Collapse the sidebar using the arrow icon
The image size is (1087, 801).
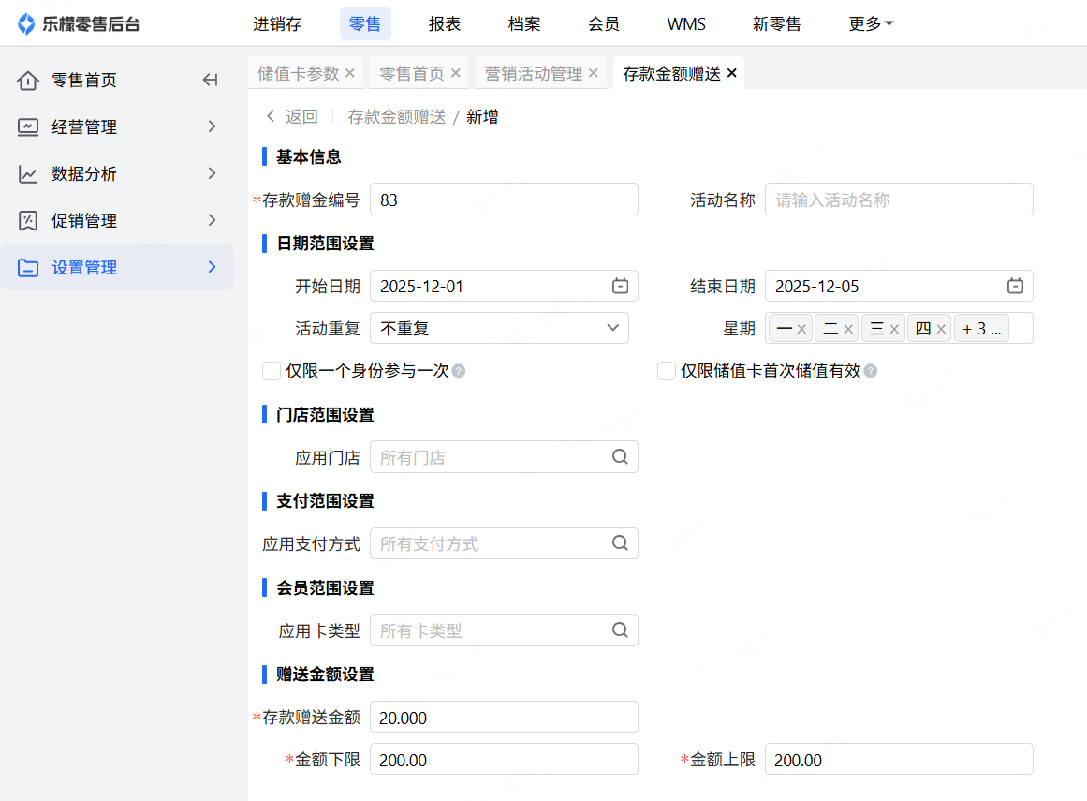(210, 81)
